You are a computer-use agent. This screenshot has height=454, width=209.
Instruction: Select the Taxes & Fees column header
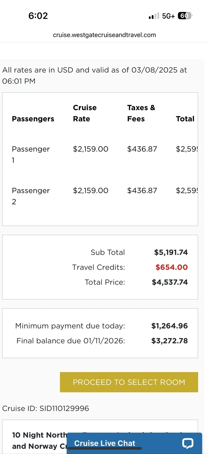[x=141, y=113]
